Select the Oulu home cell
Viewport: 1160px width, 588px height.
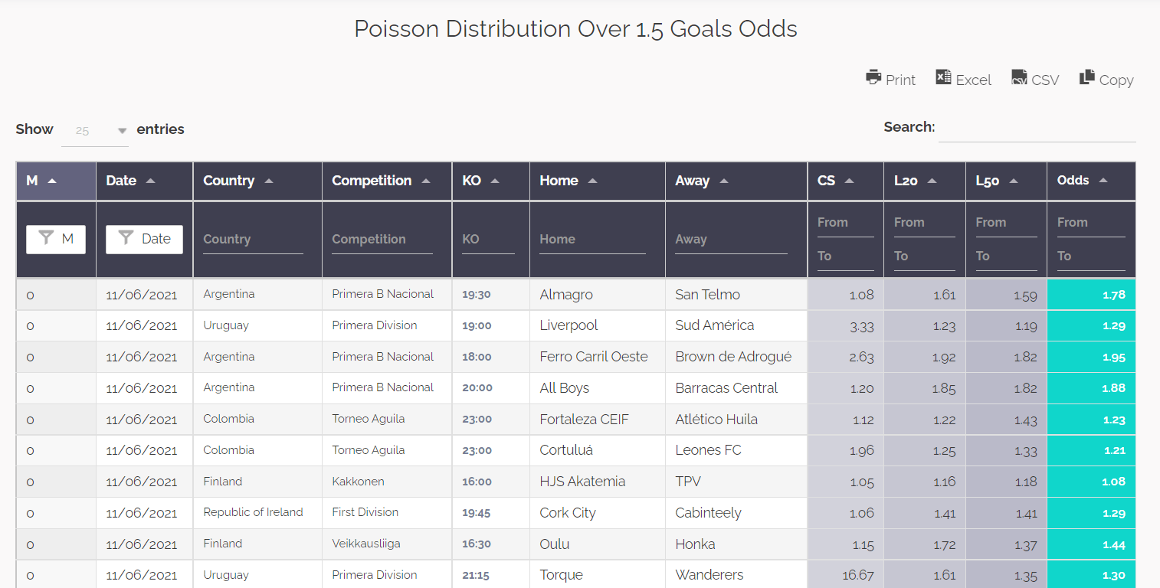point(598,545)
